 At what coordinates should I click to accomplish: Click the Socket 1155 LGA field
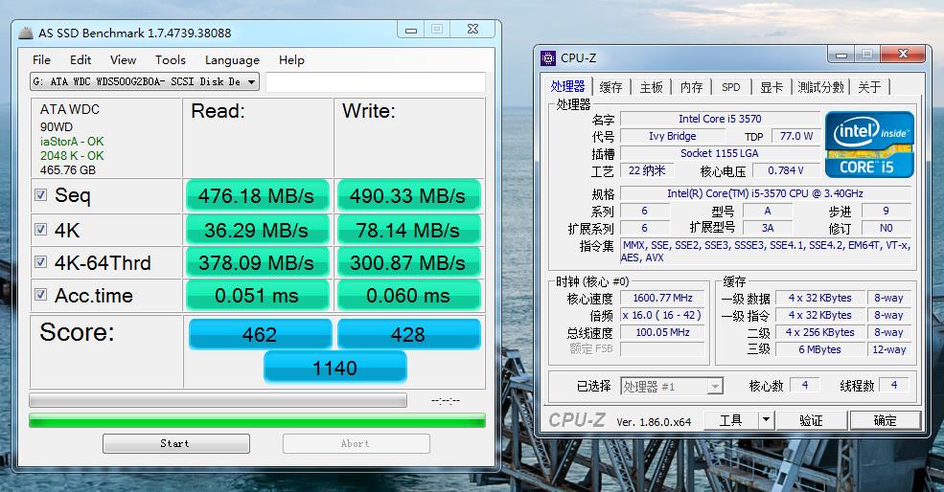720,153
